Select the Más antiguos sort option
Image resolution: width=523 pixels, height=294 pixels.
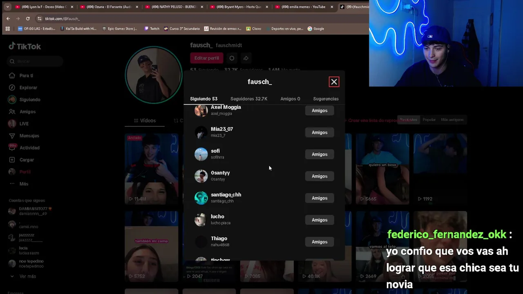click(452, 120)
